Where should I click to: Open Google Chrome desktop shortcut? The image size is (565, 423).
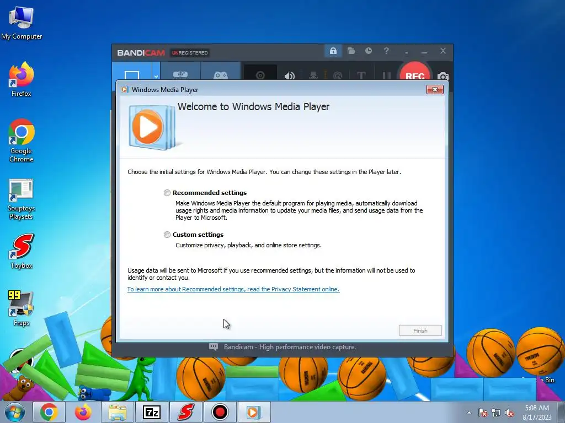(22, 140)
